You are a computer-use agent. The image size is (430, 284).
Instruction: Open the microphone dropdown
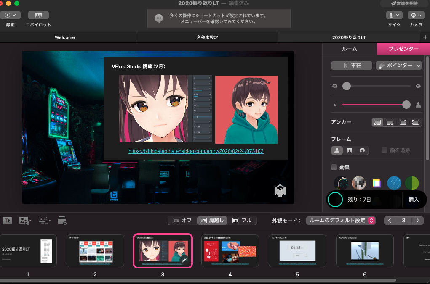pos(394,15)
